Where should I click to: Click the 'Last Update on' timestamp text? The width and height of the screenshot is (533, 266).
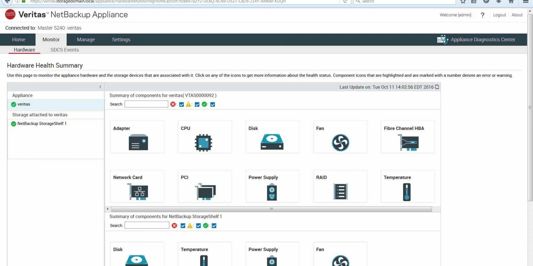pyautogui.click(x=386, y=87)
